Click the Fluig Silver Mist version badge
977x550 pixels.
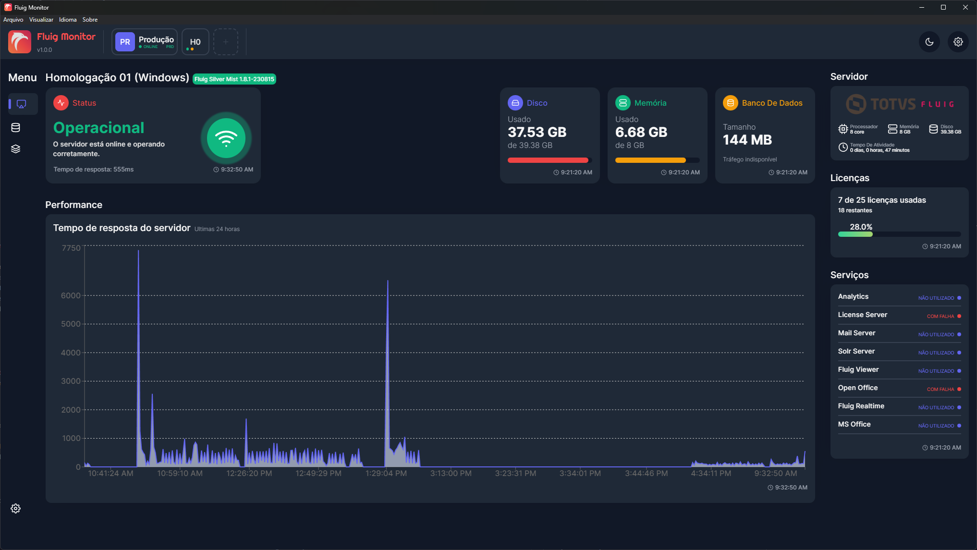[234, 79]
